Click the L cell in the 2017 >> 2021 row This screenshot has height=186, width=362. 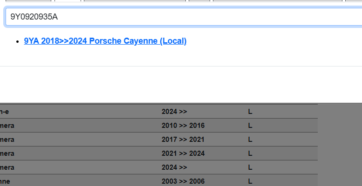point(250,139)
